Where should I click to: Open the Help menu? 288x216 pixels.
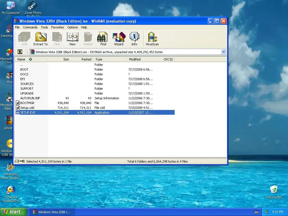coord(84,27)
